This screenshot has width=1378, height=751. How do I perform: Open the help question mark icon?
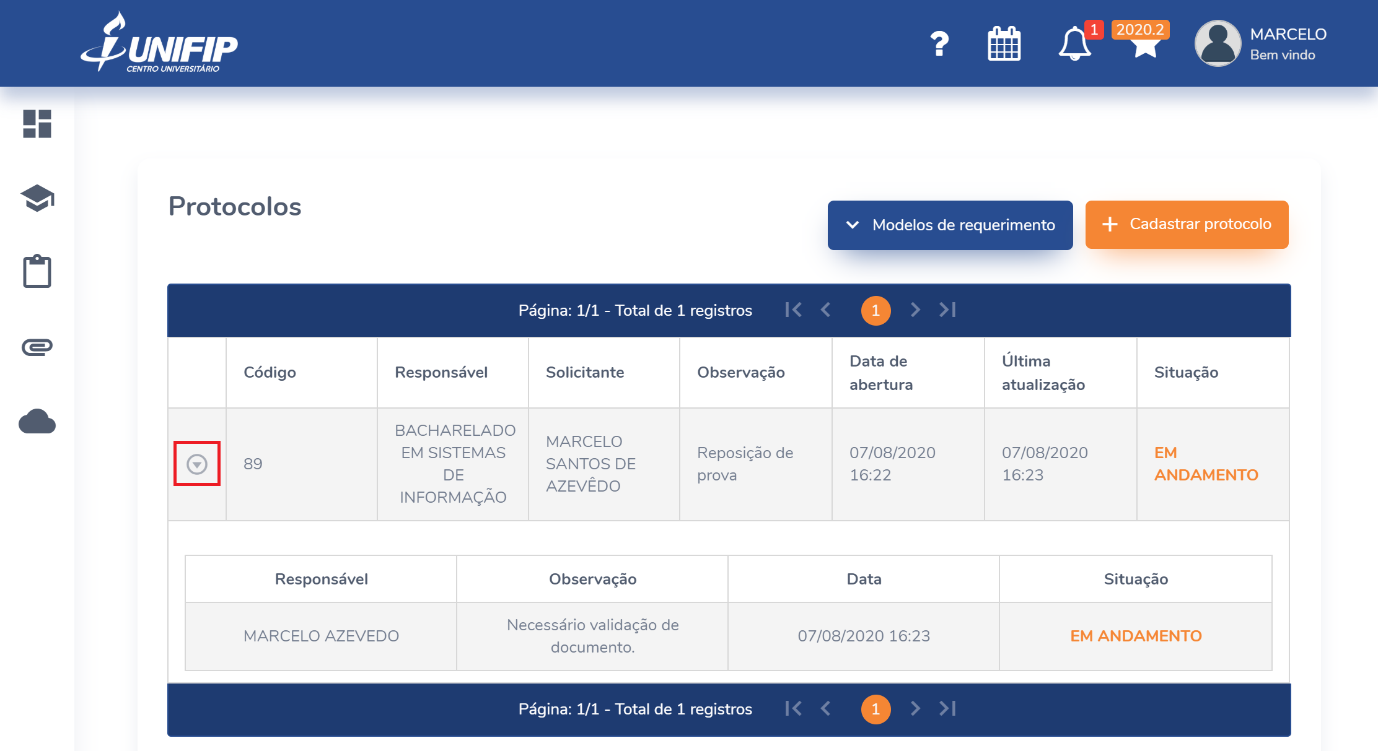pos(939,44)
